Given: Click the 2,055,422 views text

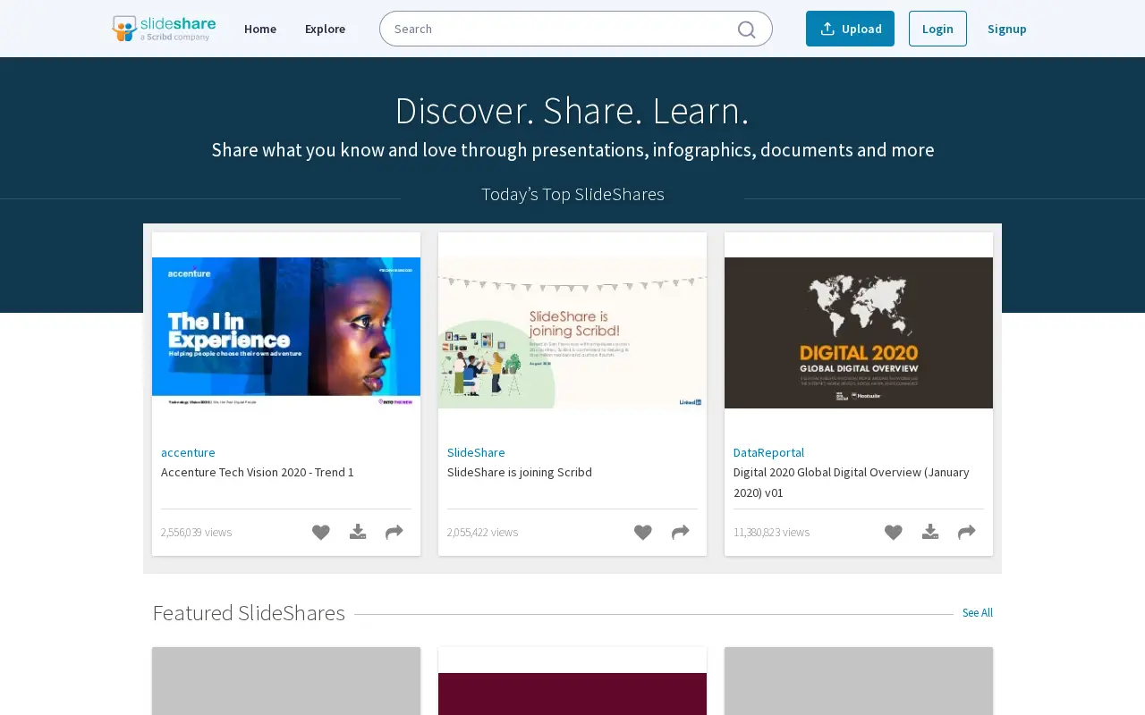Looking at the screenshot, I should click(x=482, y=532).
